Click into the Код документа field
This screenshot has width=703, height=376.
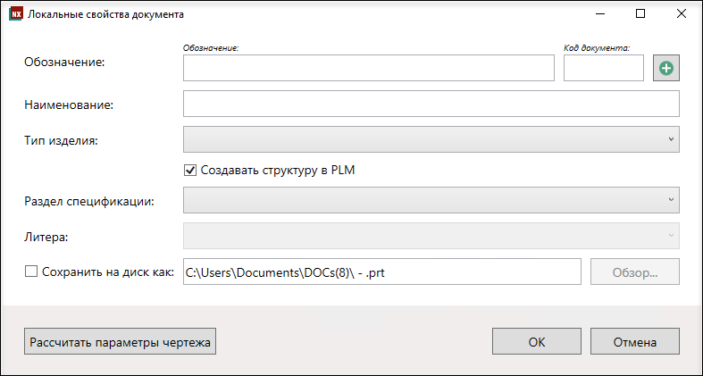(x=604, y=68)
